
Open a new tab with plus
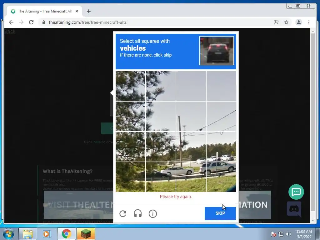click(88, 11)
